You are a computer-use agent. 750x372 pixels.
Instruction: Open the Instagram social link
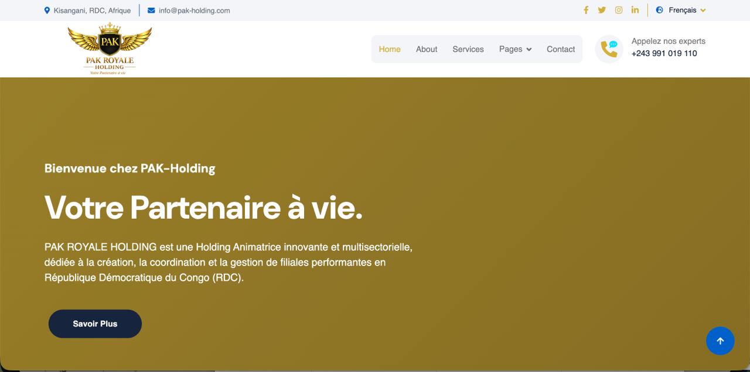[618, 10]
